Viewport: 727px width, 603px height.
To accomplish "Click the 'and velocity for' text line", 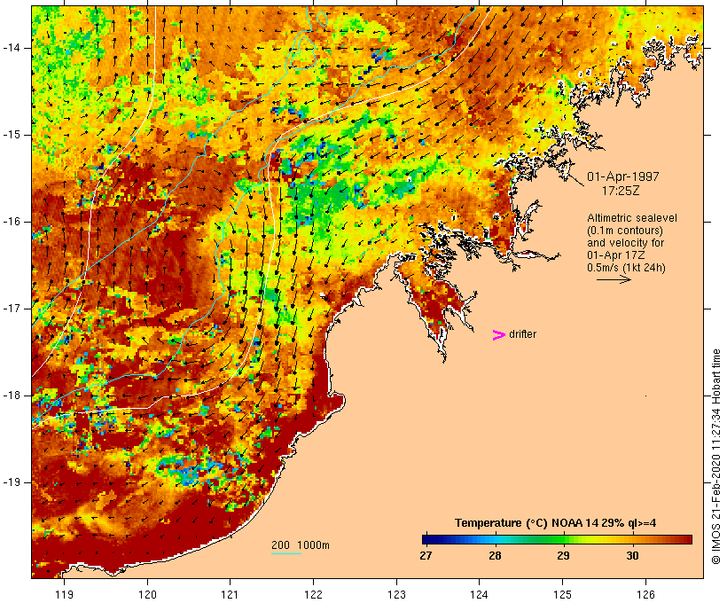I will coord(625,243).
